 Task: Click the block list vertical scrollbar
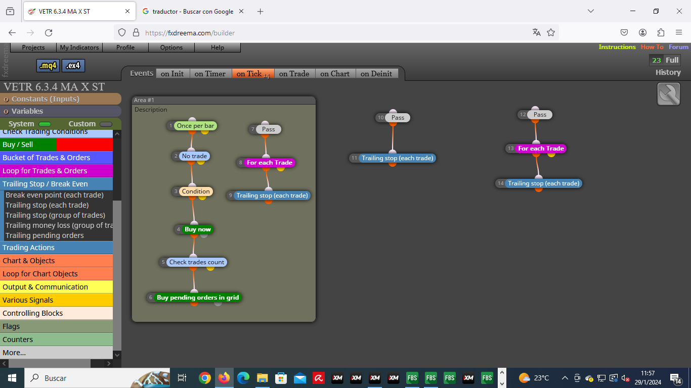tap(117, 275)
